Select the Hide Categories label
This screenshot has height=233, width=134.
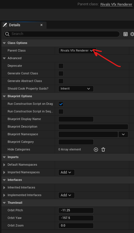point(19,150)
